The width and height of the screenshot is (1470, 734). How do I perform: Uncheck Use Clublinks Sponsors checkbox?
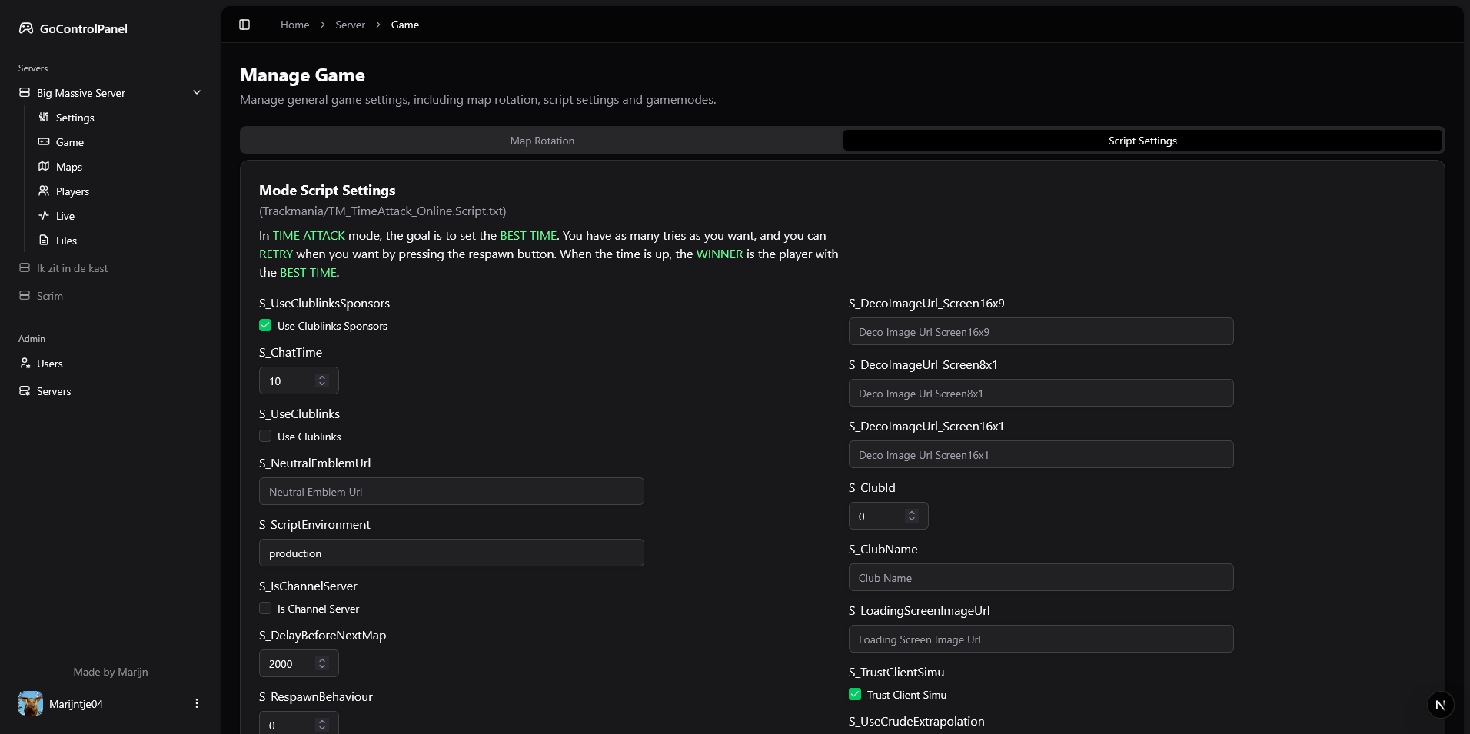tap(265, 325)
